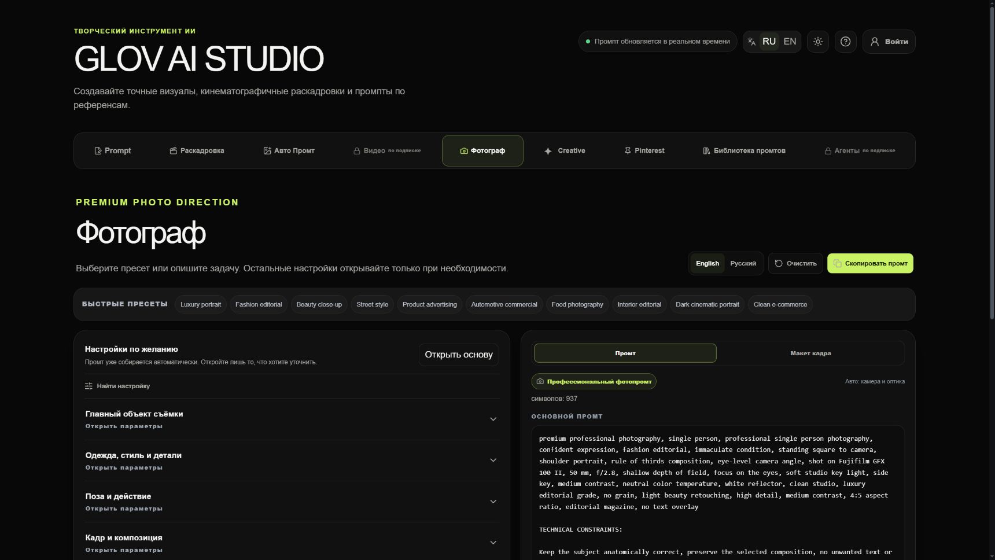Image resolution: width=995 pixels, height=560 pixels.
Task: Click Скопировать промт button
Action: point(870,263)
